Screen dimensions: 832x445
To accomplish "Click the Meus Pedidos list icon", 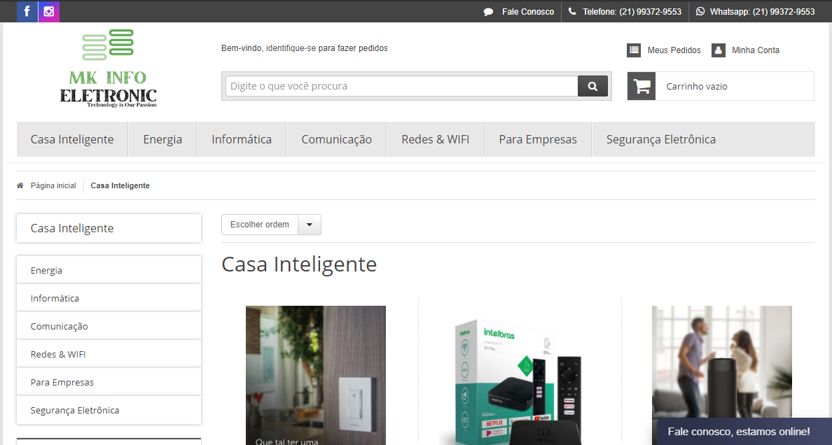I will 634,50.
